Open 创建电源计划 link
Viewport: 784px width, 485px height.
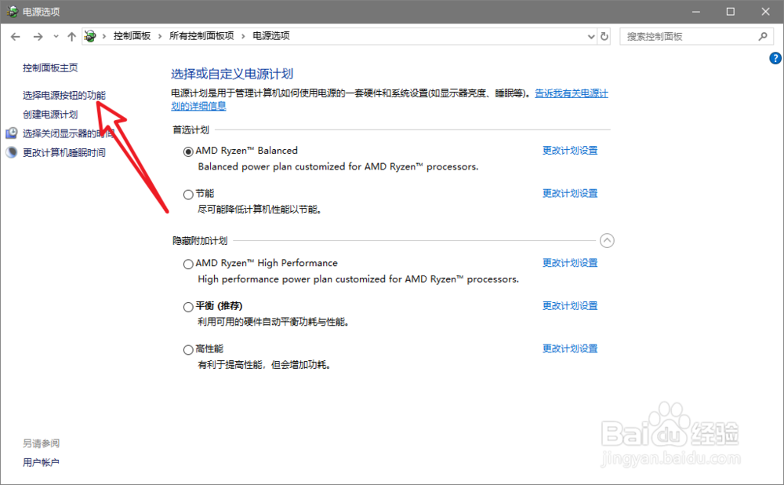tap(50, 114)
